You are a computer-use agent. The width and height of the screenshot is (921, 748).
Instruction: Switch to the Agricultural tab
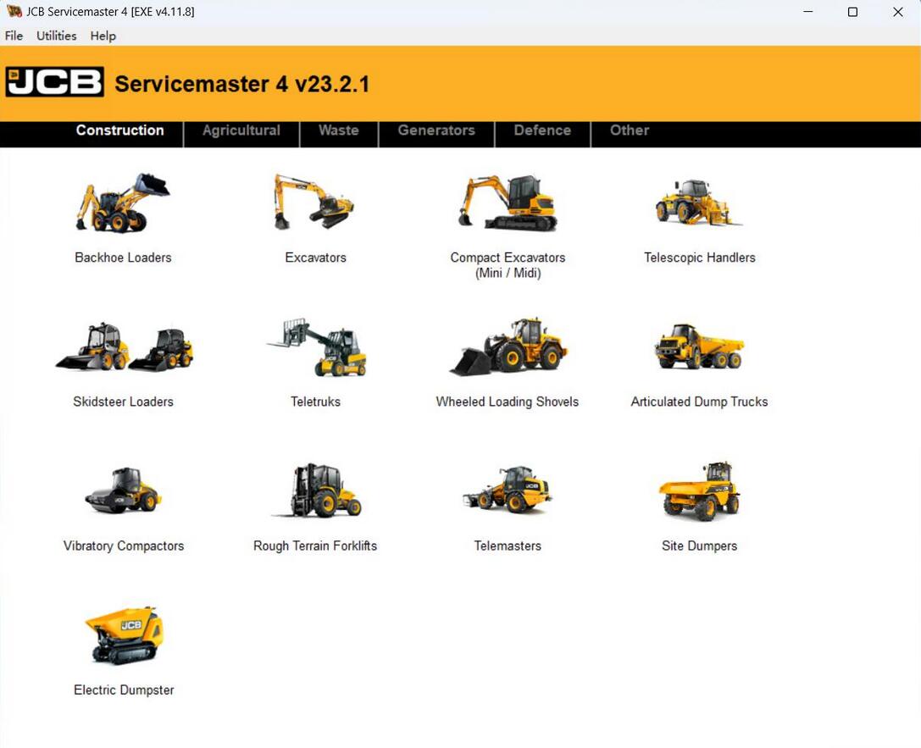tap(241, 130)
